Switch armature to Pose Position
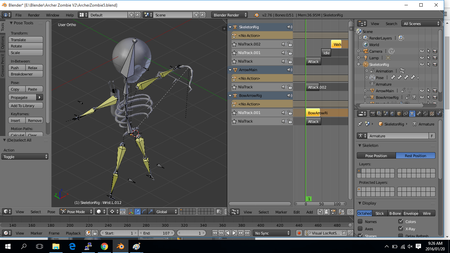450x253 pixels. point(376,155)
